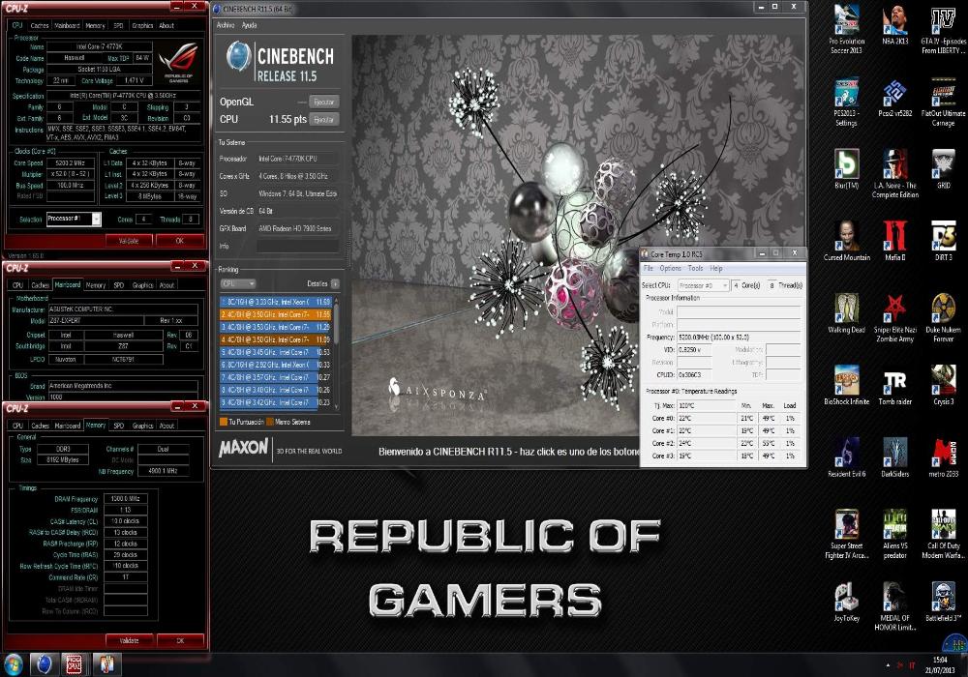The width and height of the screenshot is (968, 677).
Task: Select the DiRT 3 desktop icon
Action: coord(943,241)
